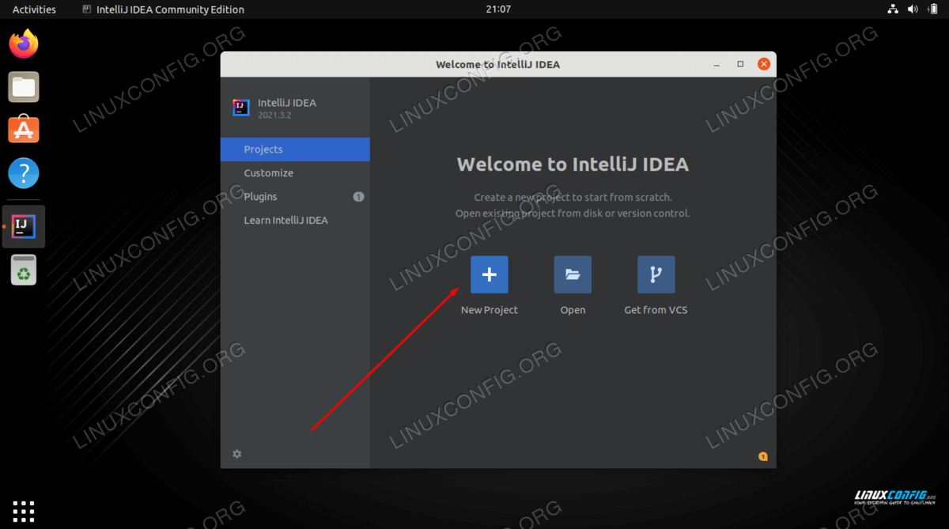Click the 21:07 clock in top bar
949x529 pixels.
coord(498,9)
